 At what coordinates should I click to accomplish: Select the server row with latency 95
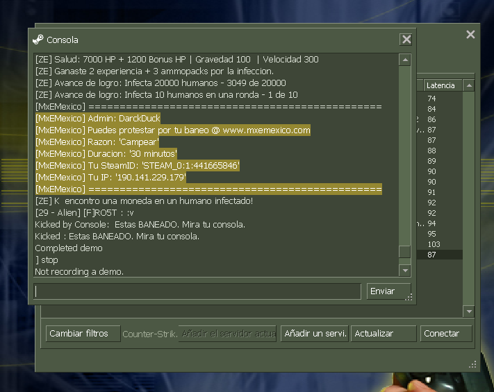click(x=440, y=234)
